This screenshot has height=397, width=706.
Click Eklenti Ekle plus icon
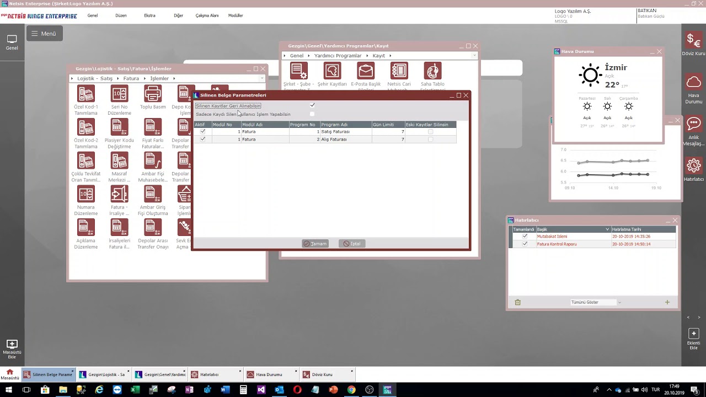pyautogui.click(x=694, y=334)
